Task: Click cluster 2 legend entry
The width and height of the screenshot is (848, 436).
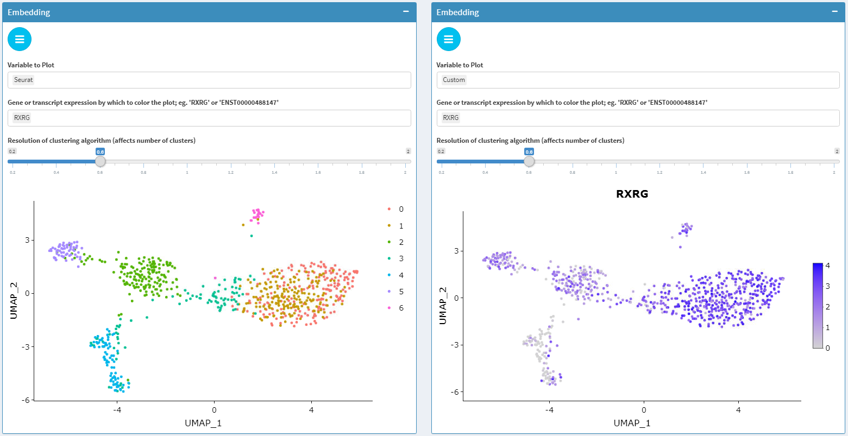Action: click(395, 242)
